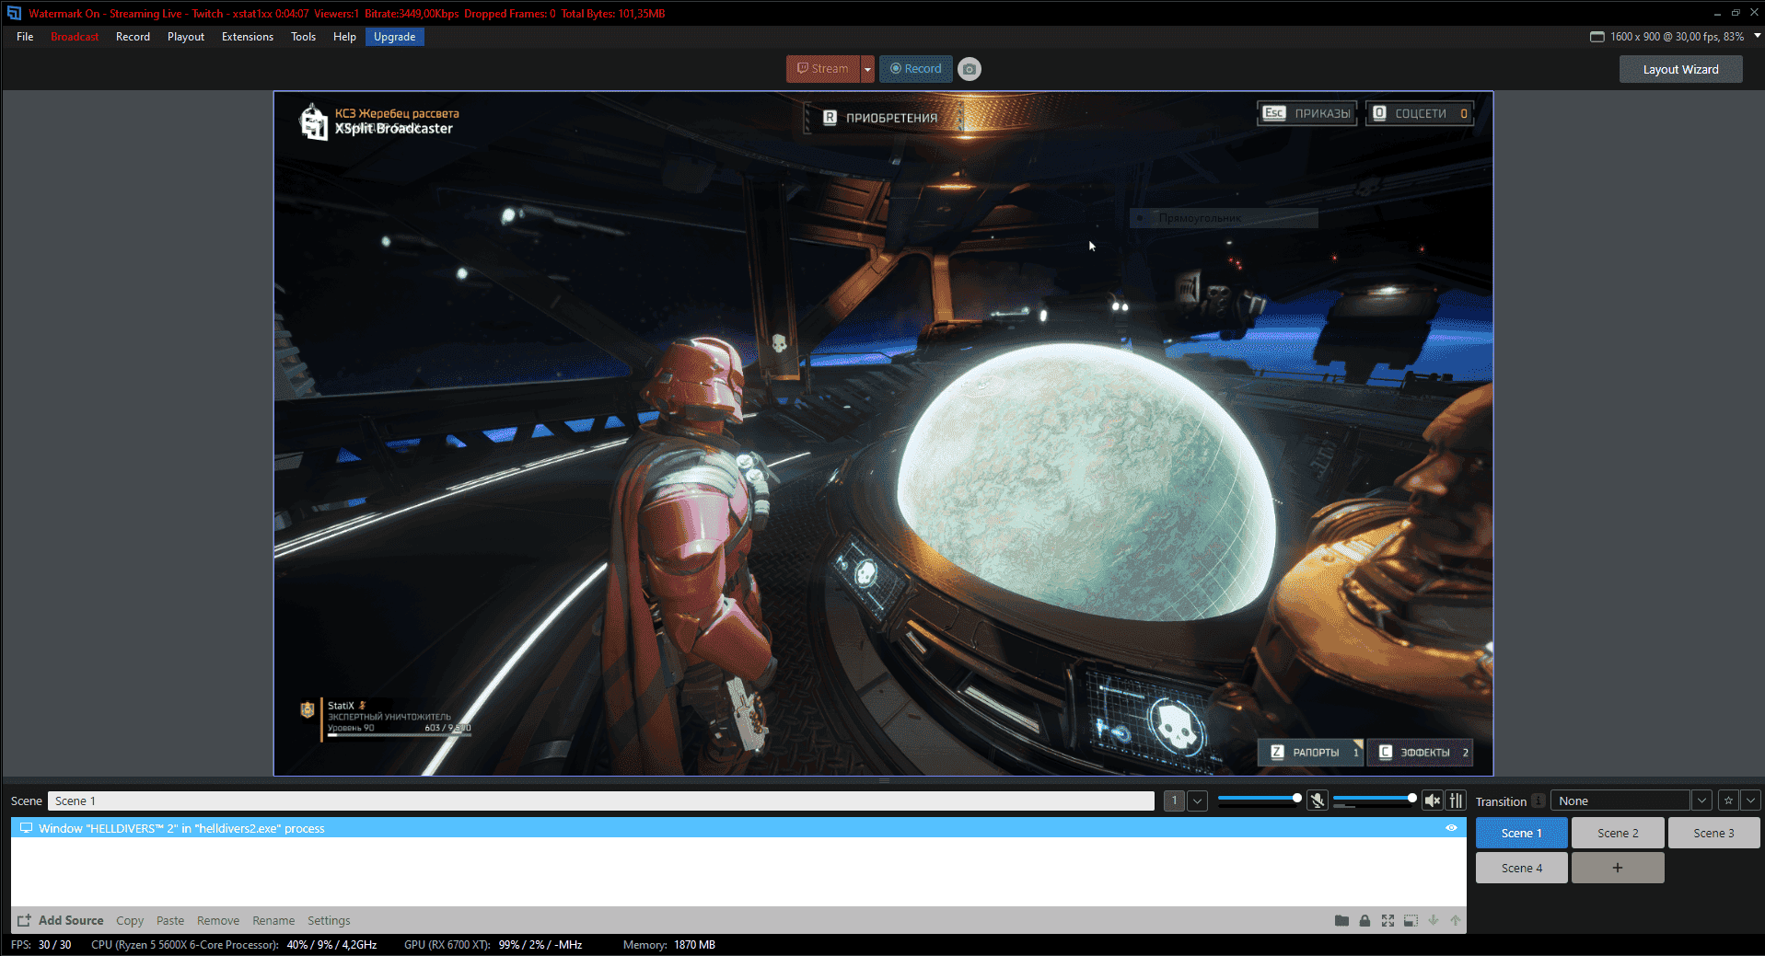This screenshot has width=1765, height=956.
Task: Click the folder icon in sources toolbar
Action: coord(1341,920)
